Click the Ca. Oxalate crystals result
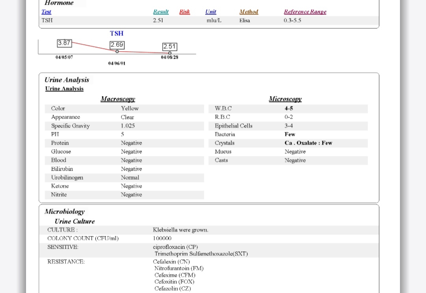This screenshot has height=293, width=426. (x=308, y=143)
